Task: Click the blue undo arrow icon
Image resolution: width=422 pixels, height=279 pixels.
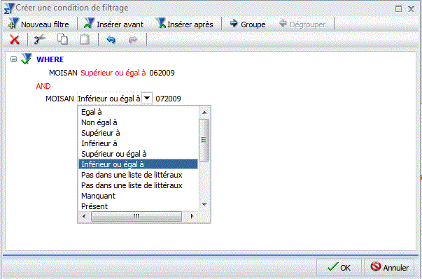Action: point(111,40)
